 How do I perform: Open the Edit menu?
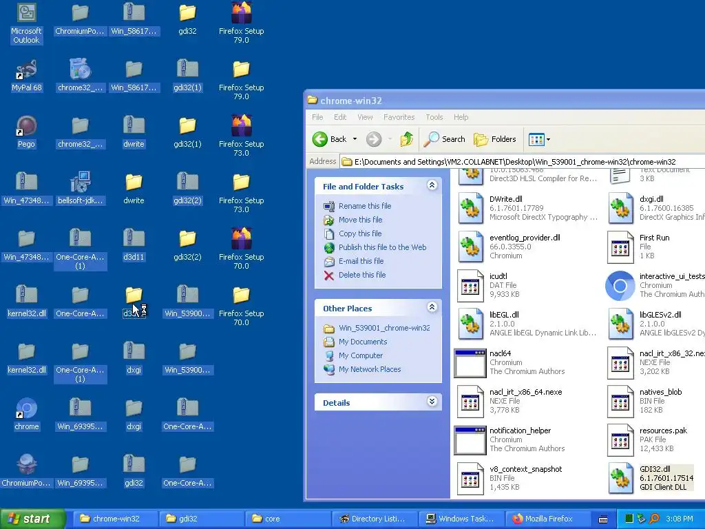click(x=340, y=117)
